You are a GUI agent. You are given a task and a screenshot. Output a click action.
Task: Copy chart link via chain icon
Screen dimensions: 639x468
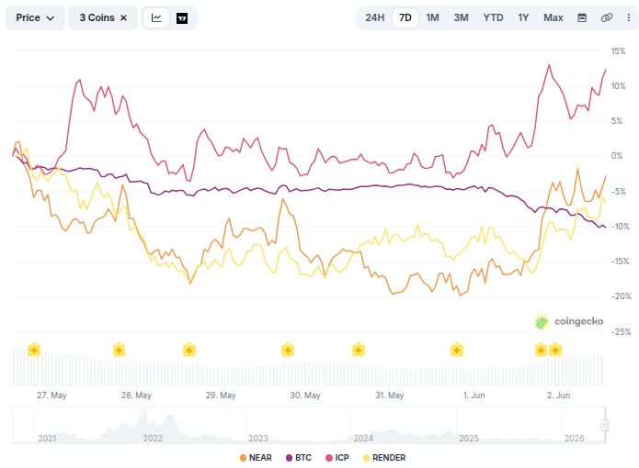607,17
